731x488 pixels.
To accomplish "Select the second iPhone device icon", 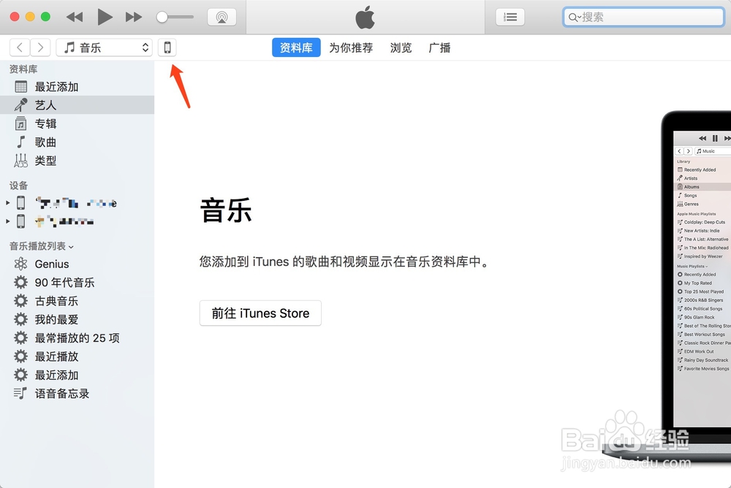I will point(21,221).
